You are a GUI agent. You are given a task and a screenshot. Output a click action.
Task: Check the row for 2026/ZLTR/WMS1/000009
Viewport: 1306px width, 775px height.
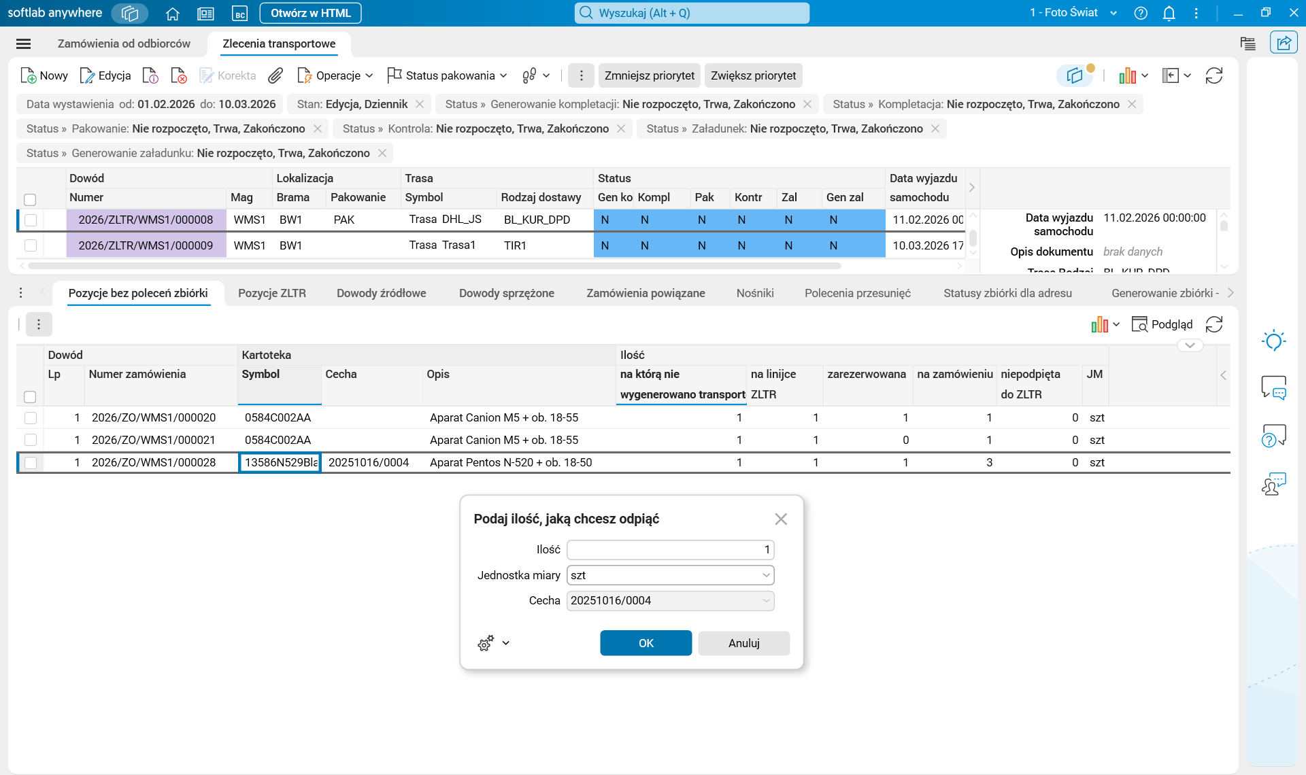tap(31, 245)
